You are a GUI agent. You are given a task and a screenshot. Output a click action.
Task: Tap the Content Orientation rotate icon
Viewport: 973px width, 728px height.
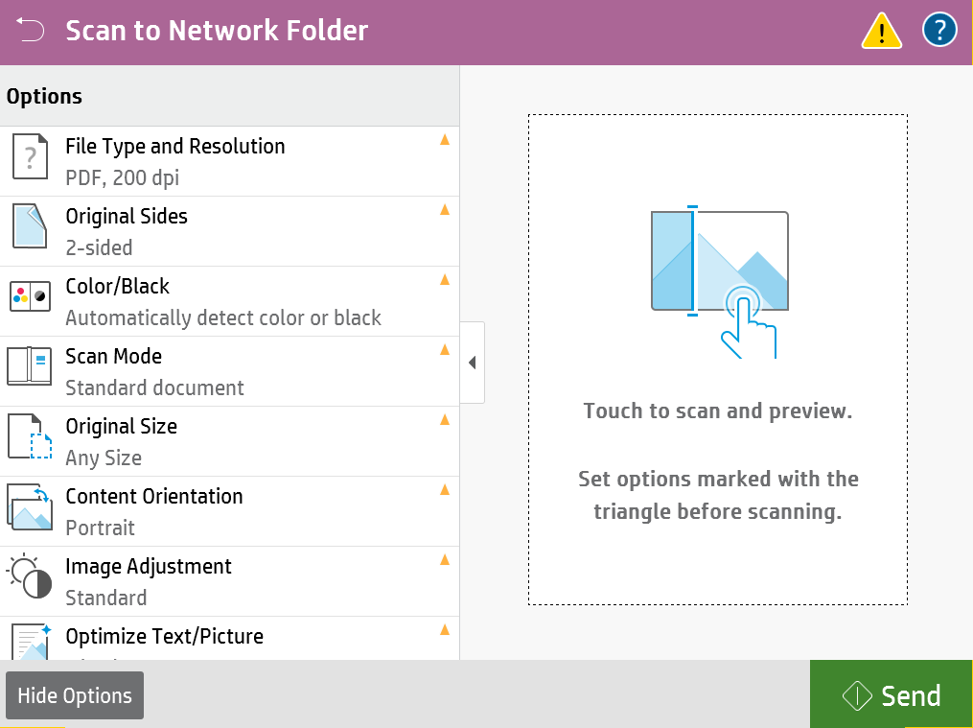[x=30, y=507]
